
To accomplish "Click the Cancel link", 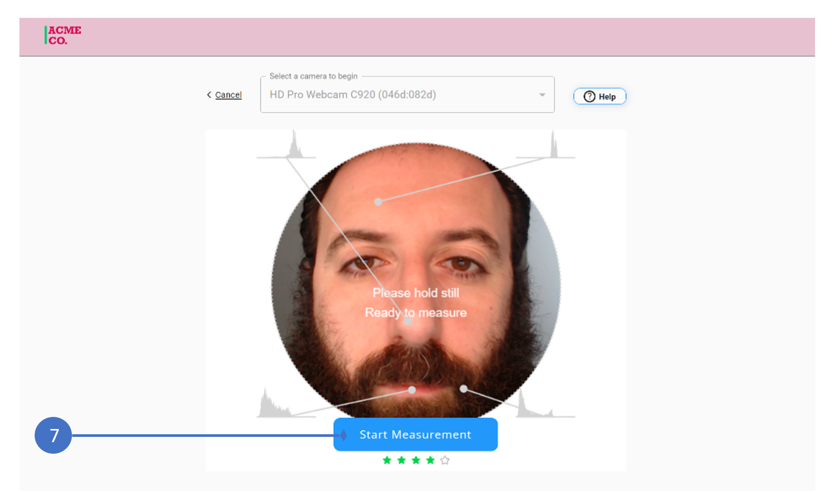I will pos(228,95).
